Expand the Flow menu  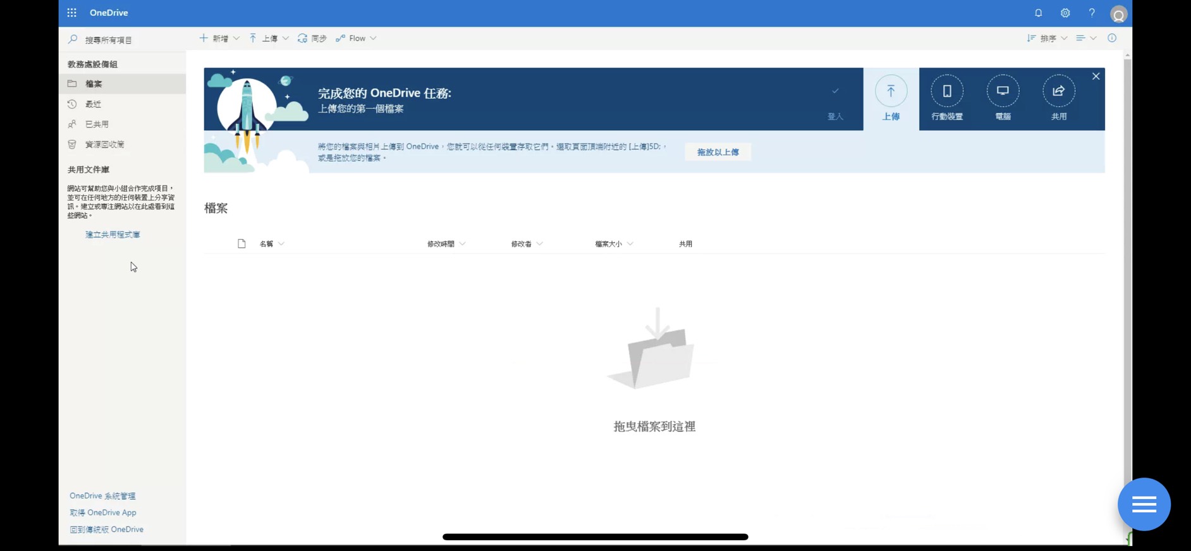pyautogui.click(x=356, y=39)
